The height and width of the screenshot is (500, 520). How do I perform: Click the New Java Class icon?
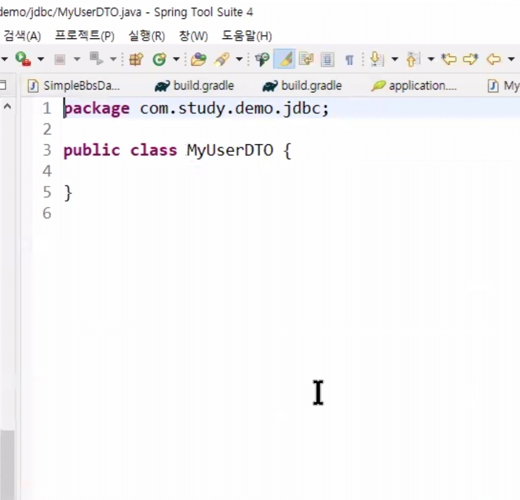click(160, 59)
